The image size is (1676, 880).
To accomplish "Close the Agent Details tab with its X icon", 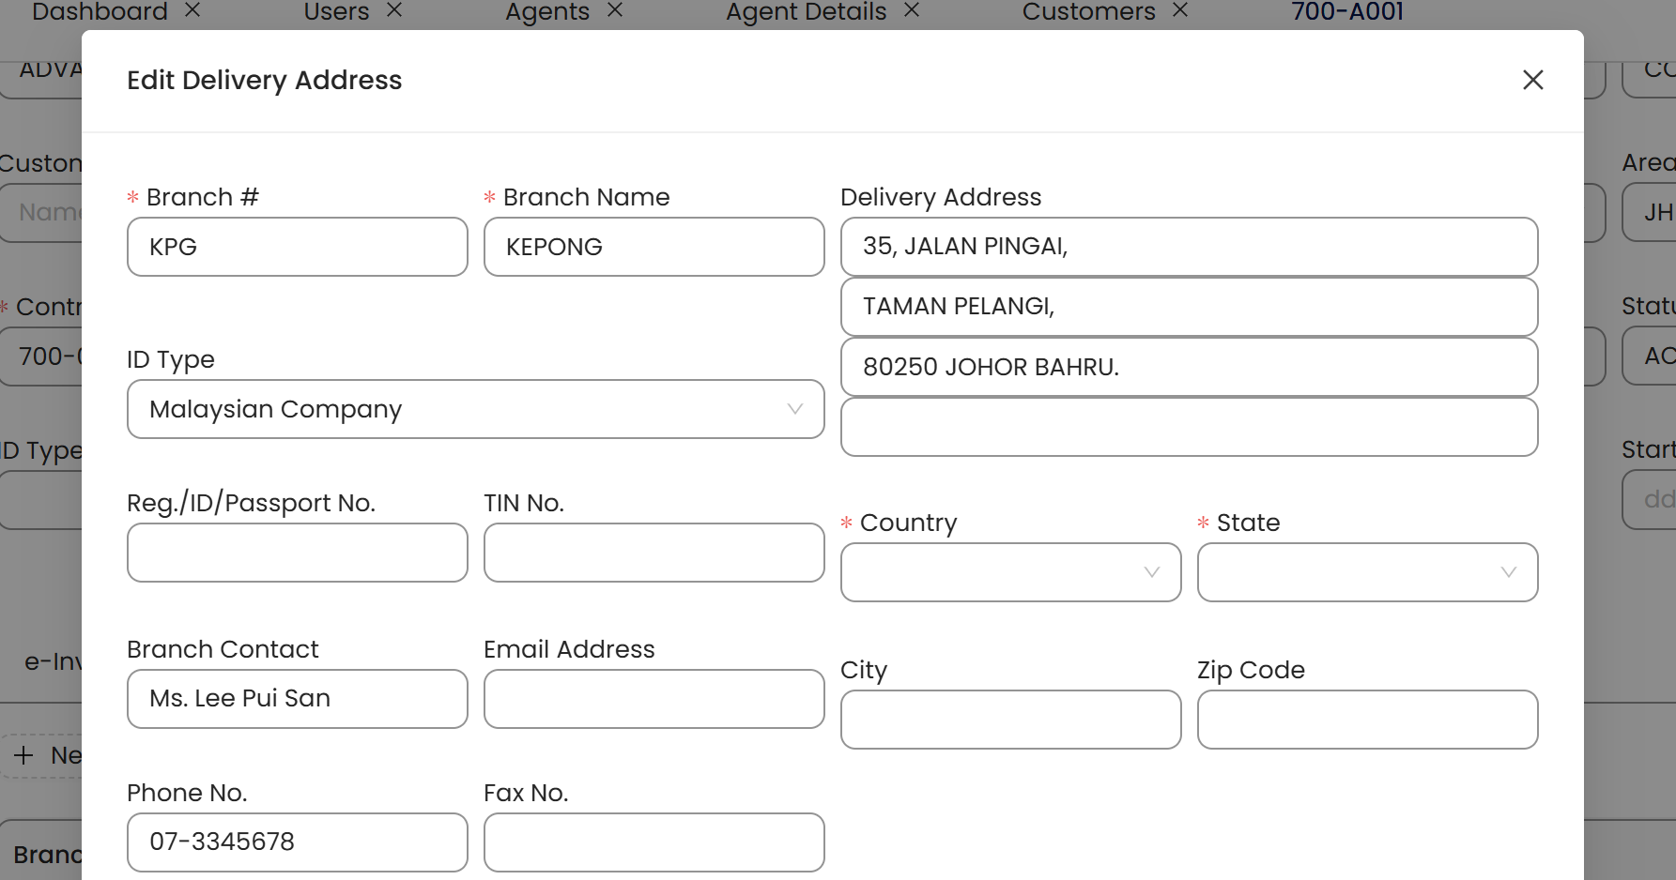I will coord(911,10).
